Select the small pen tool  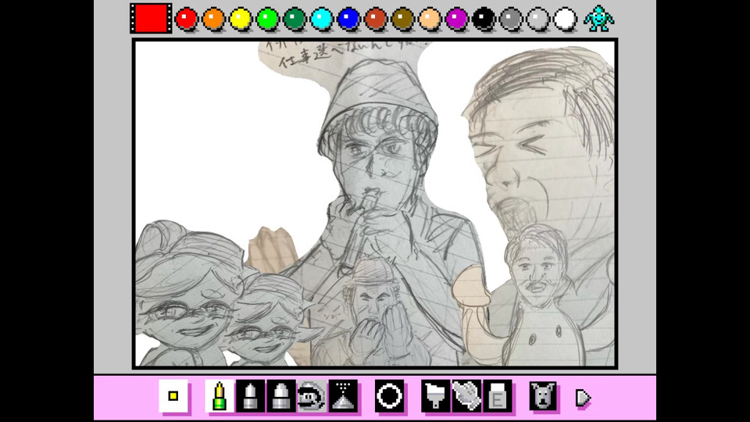tap(220, 396)
